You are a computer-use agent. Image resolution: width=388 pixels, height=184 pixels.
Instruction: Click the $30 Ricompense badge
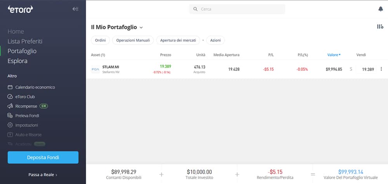tap(44, 106)
